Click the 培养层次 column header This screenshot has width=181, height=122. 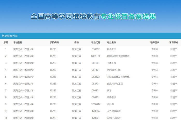[x=155, y=42]
